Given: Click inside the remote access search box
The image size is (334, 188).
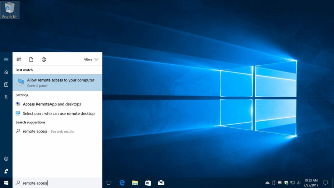Looking at the screenshot, I should click(x=56, y=183).
